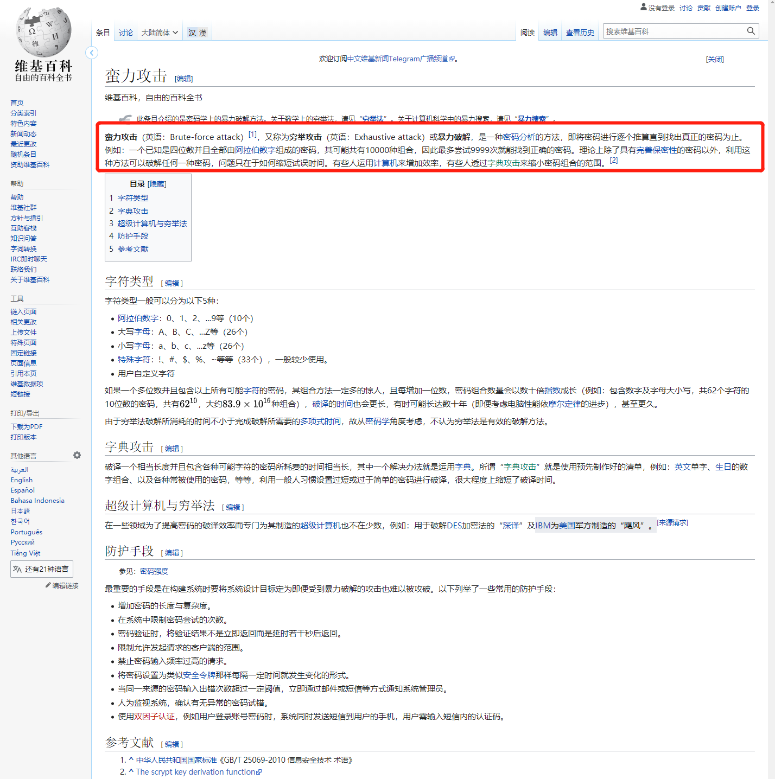The width and height of the screenshot is (775, 779).
Task: Switch to the 讨论 tab
Action: click(126, 33)
